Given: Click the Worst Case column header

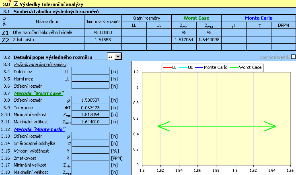Looking at the screenshot, I should pyautogui.click(x=196, y=18).
